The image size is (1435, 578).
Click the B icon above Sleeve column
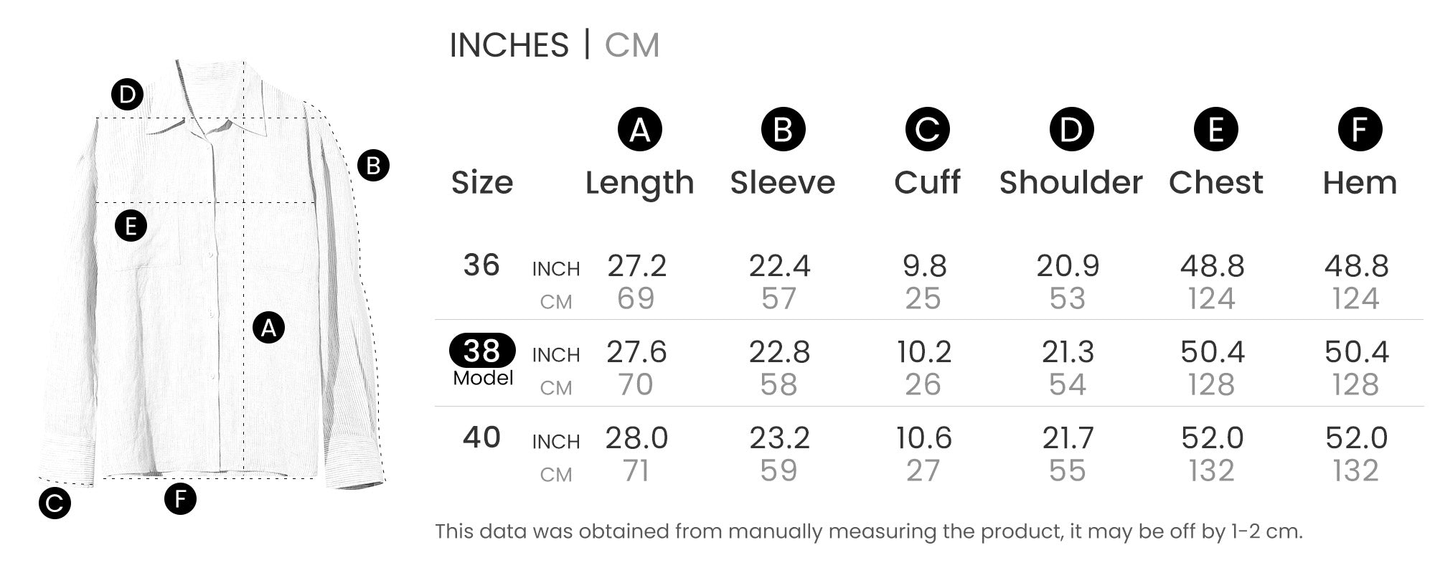click(x=783, y=130)
